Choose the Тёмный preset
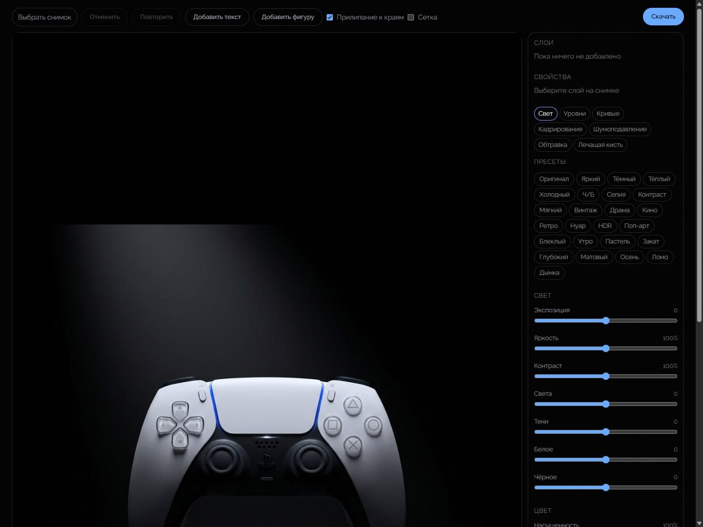This screenshot has height=527, width=703. click(x=624, y=179)
